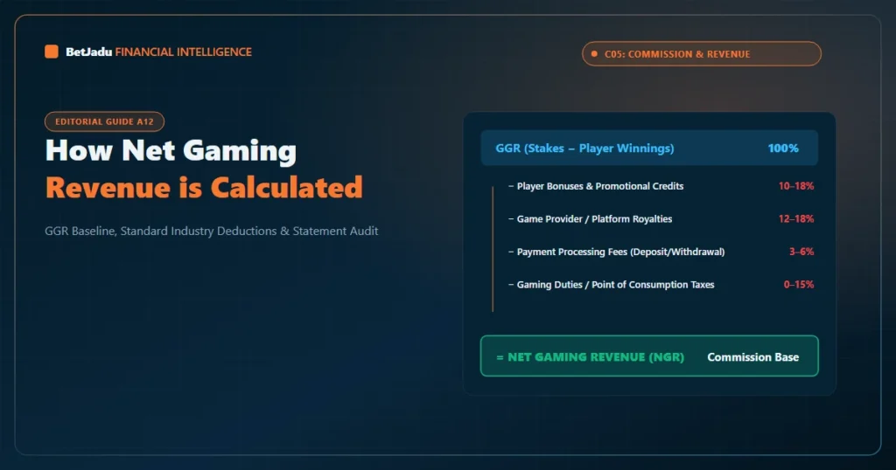Click the orange BetJadu logo square

52,52
